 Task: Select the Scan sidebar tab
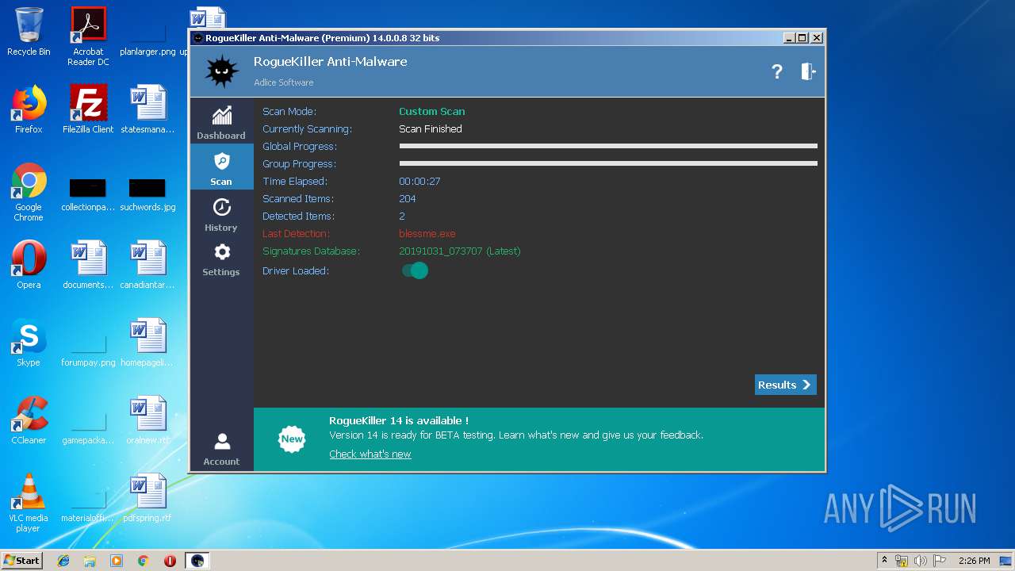221,167
